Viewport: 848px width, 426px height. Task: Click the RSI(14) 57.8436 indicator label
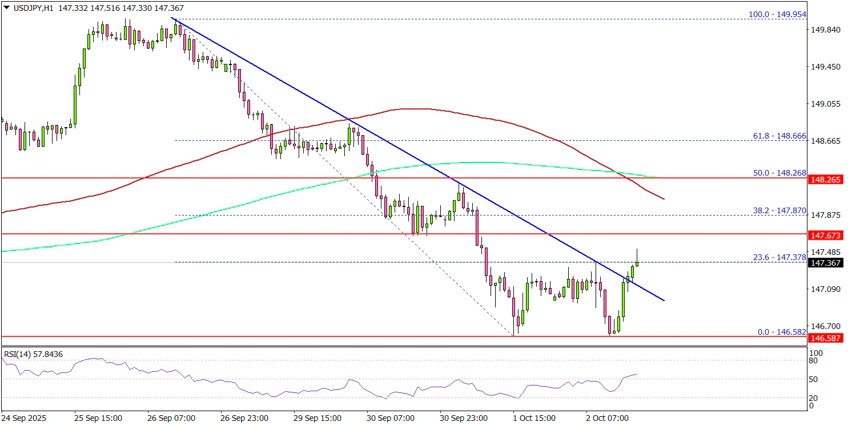coord(34,354)
